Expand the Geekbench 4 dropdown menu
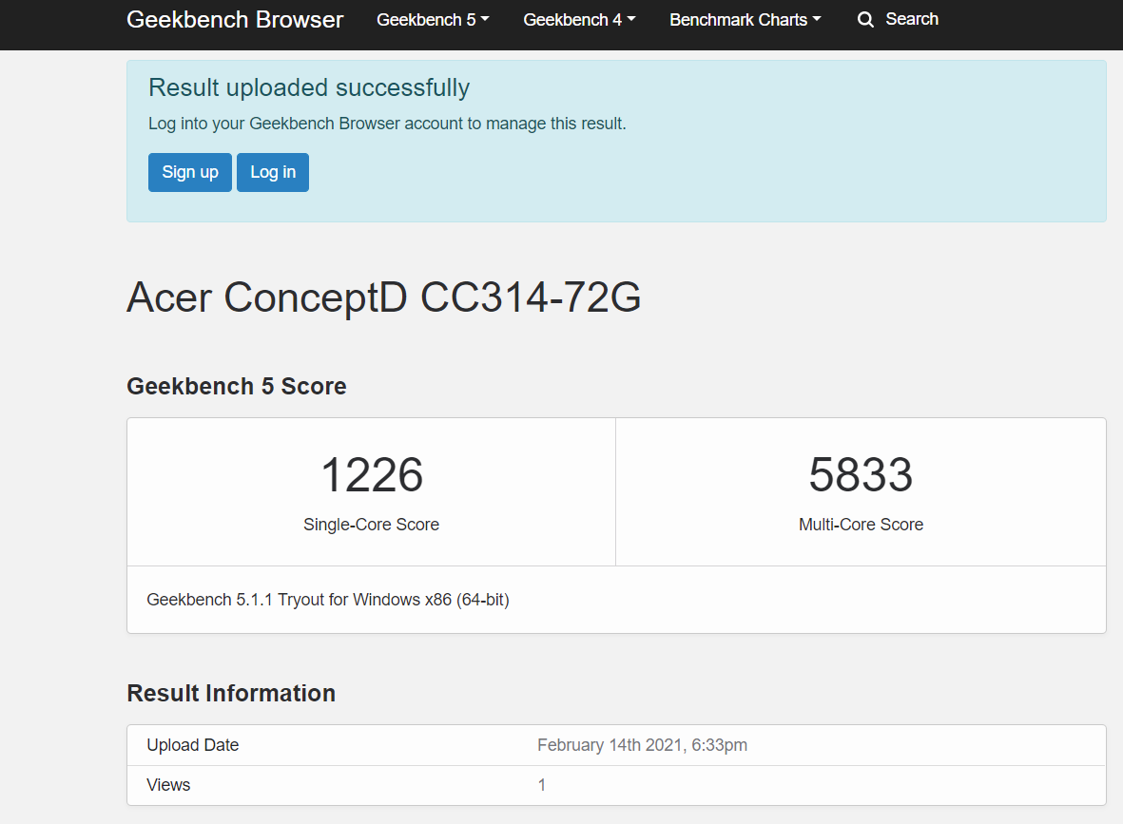 [579, 20]
